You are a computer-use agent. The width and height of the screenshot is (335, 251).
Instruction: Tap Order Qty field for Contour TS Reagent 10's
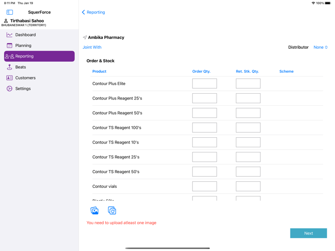point(204,142)
